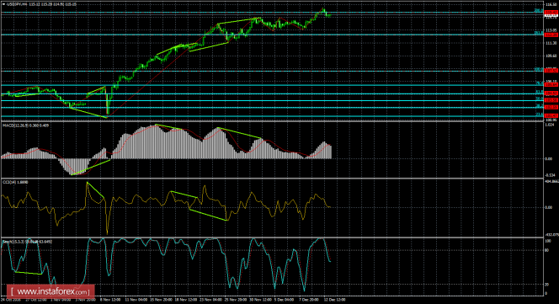The width and height of the screenshot is (559, 304).
Task: Click the 116.50 value on price scale
Action: 551,4
